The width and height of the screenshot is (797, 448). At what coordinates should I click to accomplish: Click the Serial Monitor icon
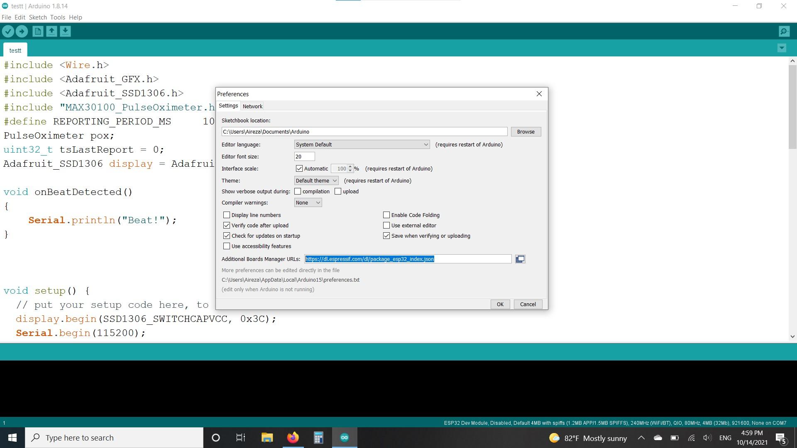pyautogui.click(x=784, y=31)
